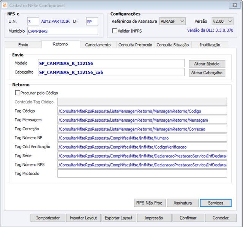The width and height of the screenshot is (243, 227).
Task: Enable the Validar INFPS checkbox
Action: (115, 31)
